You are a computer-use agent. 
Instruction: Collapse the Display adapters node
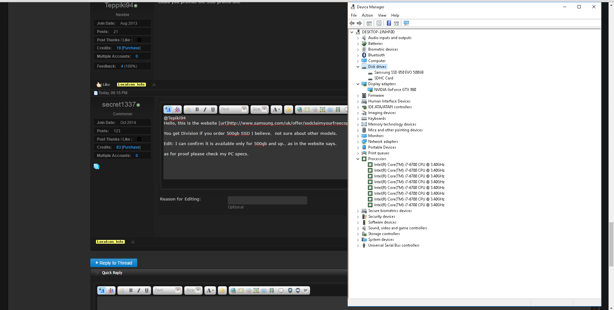point(358,84)
